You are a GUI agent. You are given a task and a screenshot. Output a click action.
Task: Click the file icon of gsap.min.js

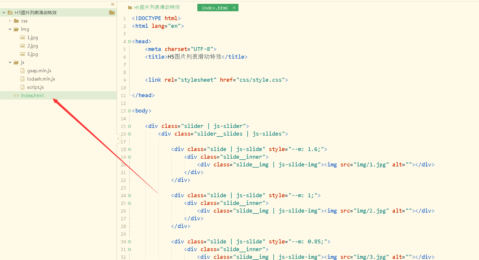tap(22, 70)
